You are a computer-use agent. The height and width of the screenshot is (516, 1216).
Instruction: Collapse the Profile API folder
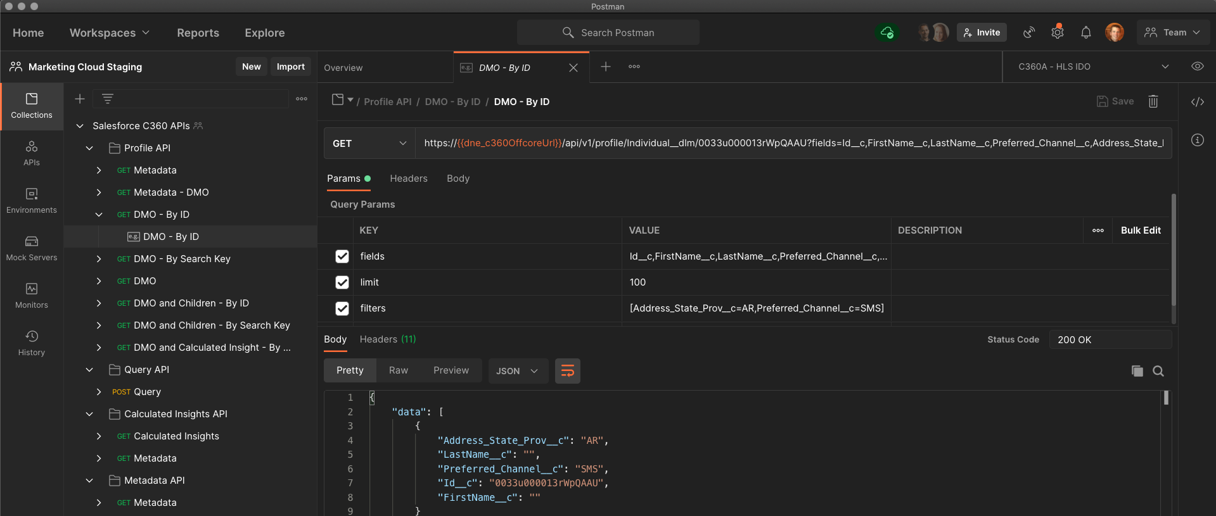pos(89,148)
